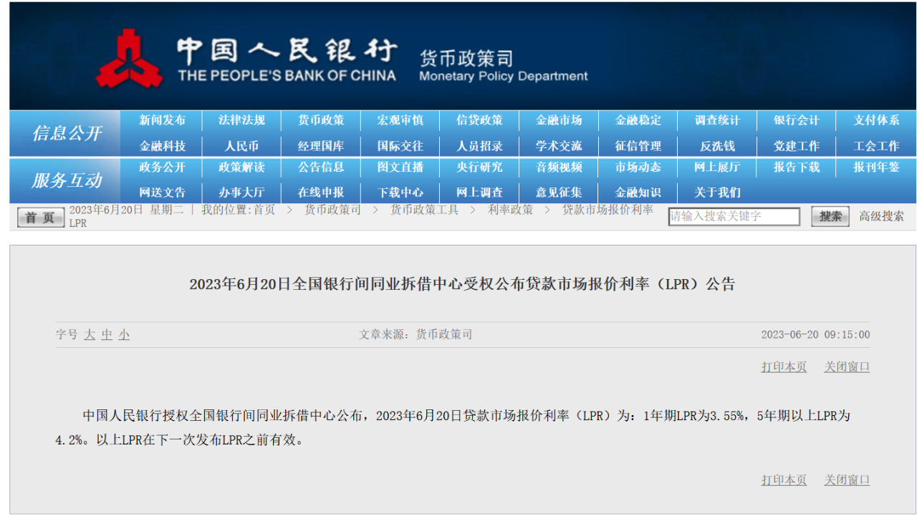Follow the 利率政策 breadcrumb link

[x=511, y=210]
